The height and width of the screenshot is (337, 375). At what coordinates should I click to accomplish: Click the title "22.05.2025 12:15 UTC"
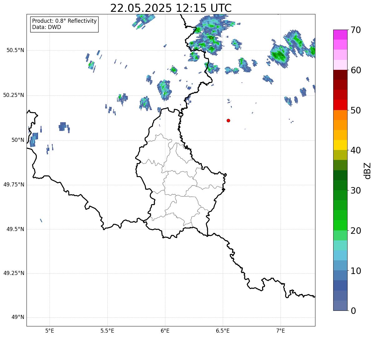[171, 8]
